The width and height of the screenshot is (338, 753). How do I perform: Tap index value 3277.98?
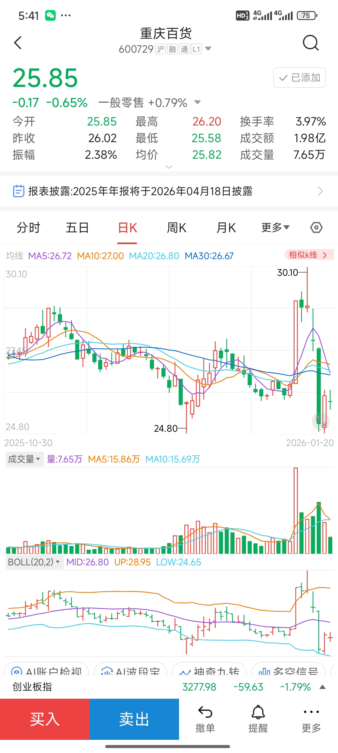point(199,687)
